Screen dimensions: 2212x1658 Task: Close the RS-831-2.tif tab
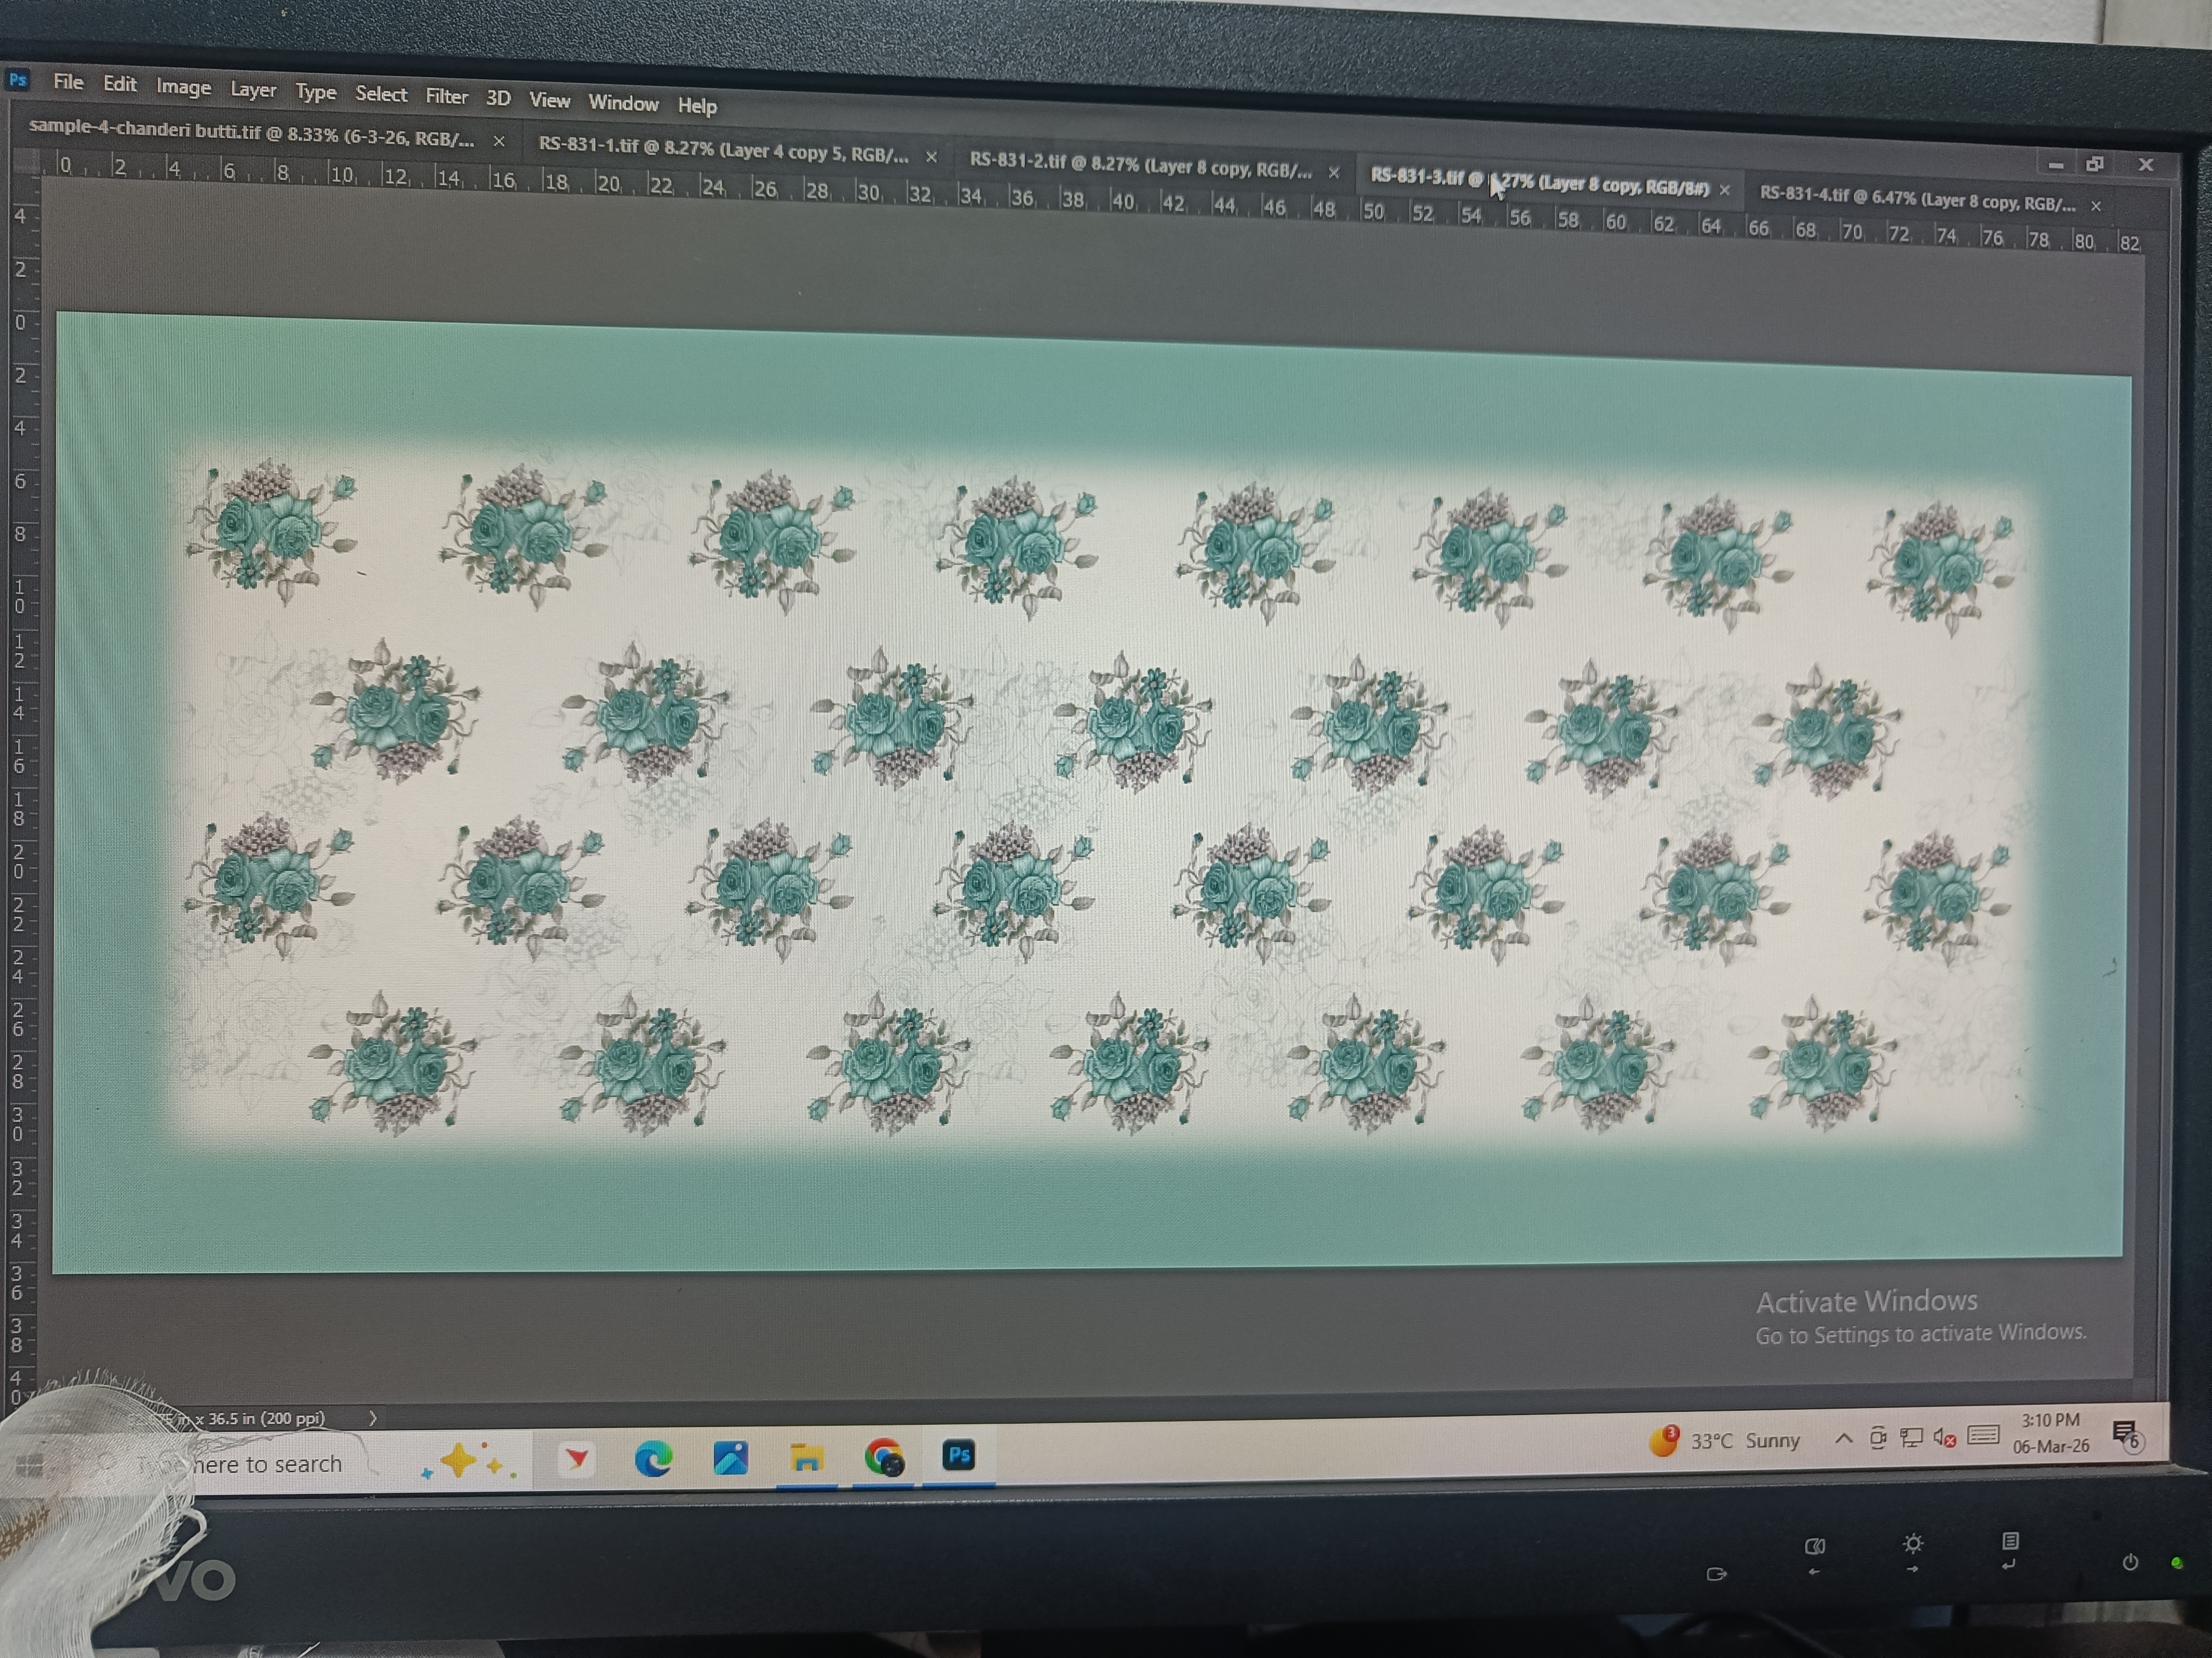pos(1333,173)
